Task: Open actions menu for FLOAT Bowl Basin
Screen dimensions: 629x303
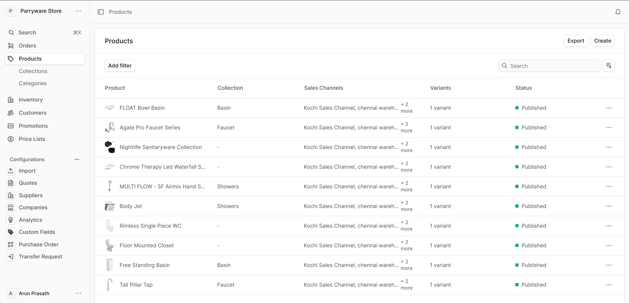Action: 609,108
